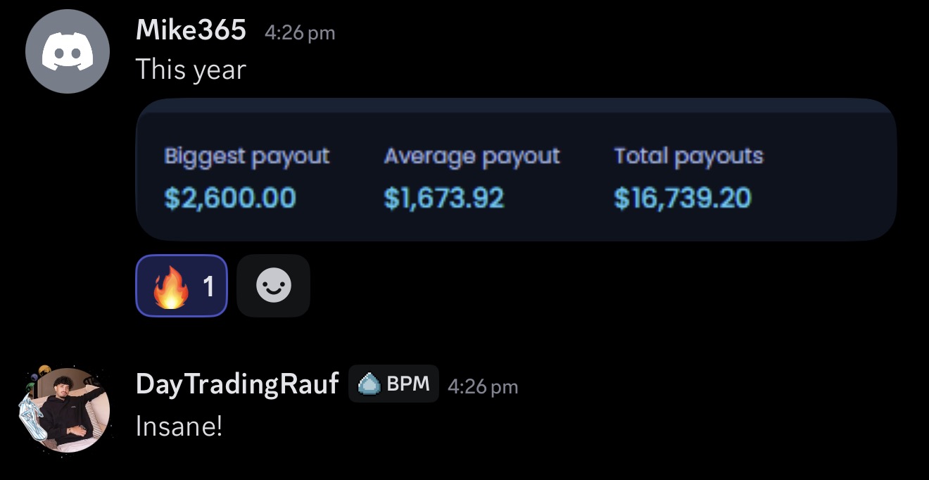
Task: Toggle the fire emoji reaction
Action: [182, 286]
